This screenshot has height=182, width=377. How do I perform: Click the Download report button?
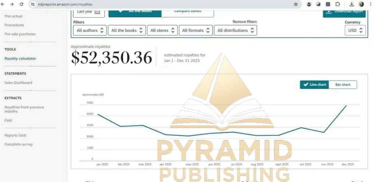(344, 12)
